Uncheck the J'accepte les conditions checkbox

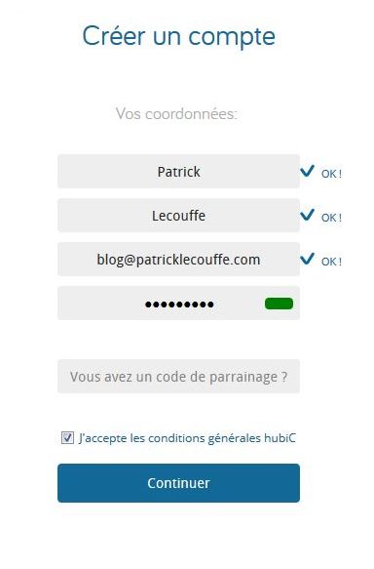click(x=67, y=437)
